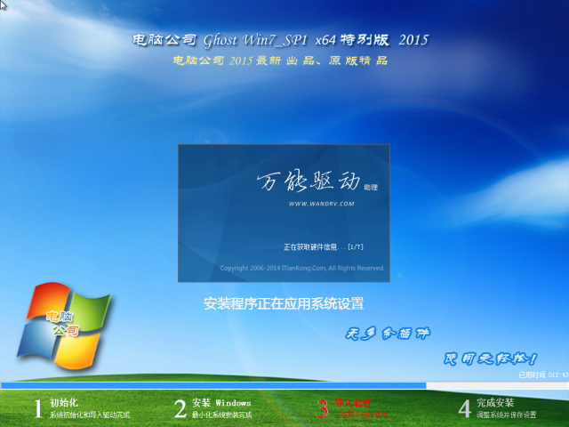Click the red 导入软件 step label
Screen dimensions: 569x427
click(353, 403)
